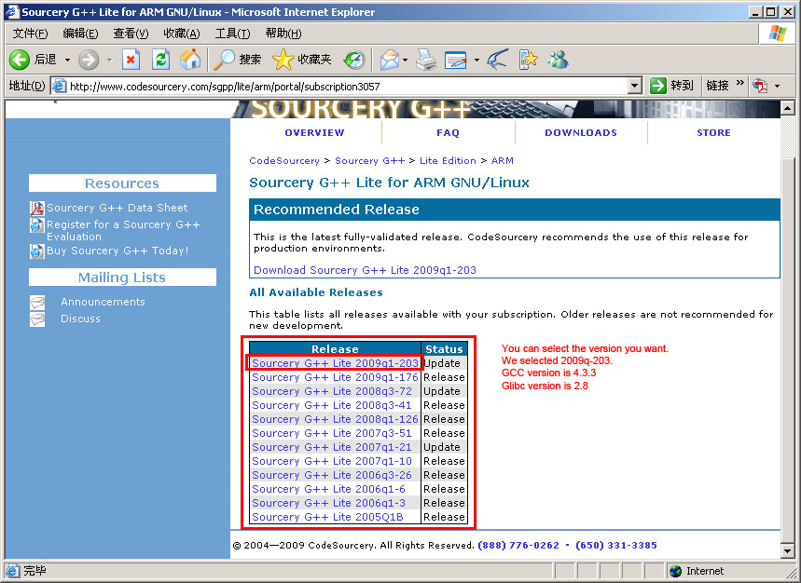Click the grey Forward arrow button
The image size is (801, 583).
pyautogui.click(x=89, y=60)
